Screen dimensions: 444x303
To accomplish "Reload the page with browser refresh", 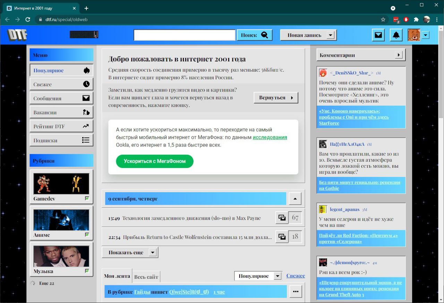I will (28, 19).
